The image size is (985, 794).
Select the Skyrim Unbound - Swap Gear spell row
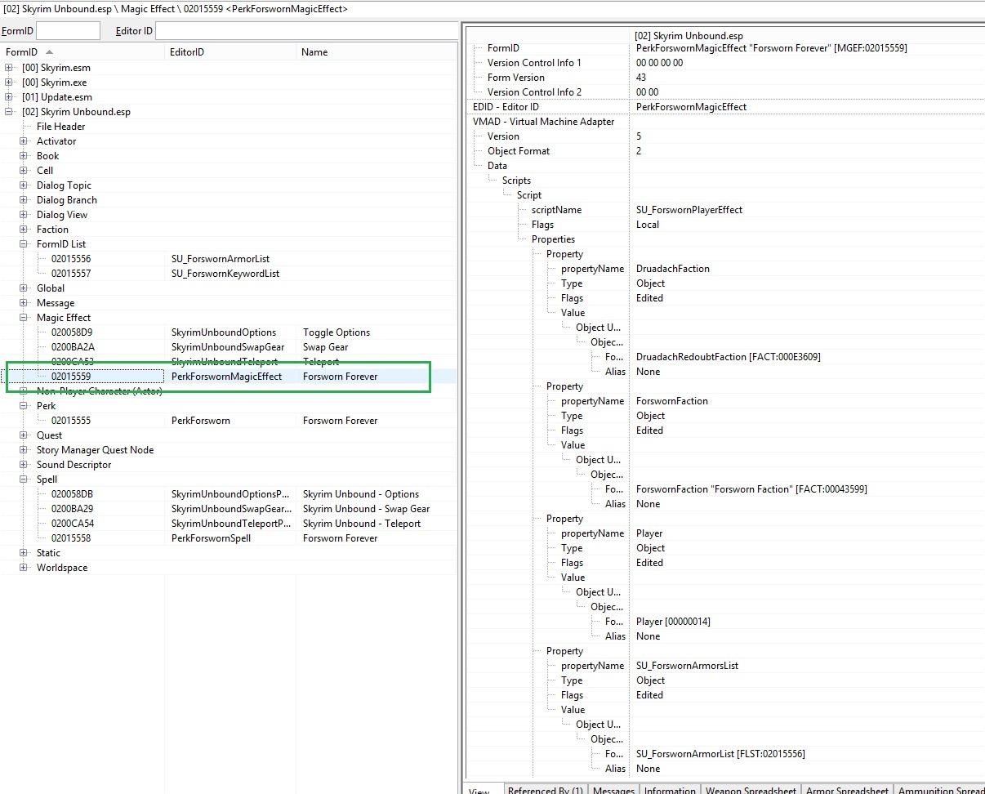point(229,509)
